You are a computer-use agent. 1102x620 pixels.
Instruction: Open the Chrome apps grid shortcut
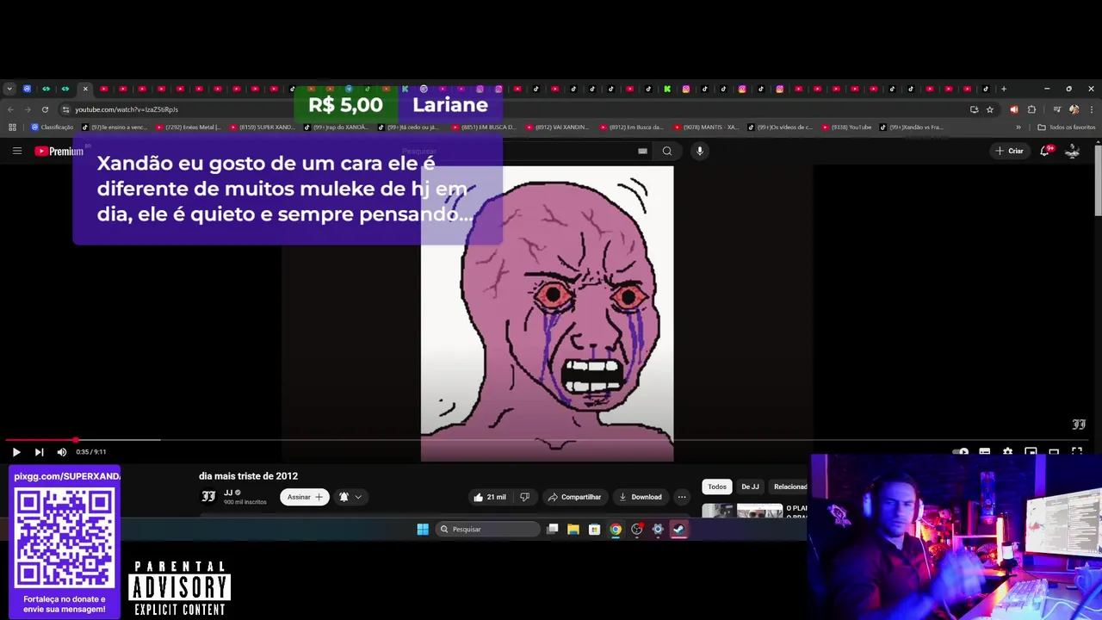[12, 127]
